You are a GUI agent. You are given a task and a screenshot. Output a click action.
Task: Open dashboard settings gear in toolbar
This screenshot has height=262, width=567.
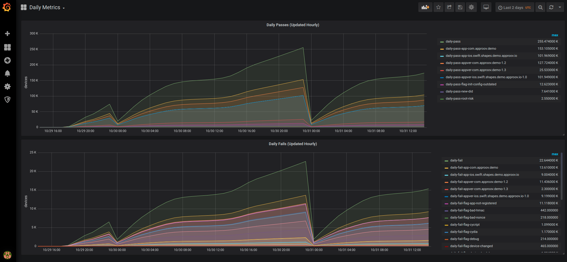pos(471,7)
